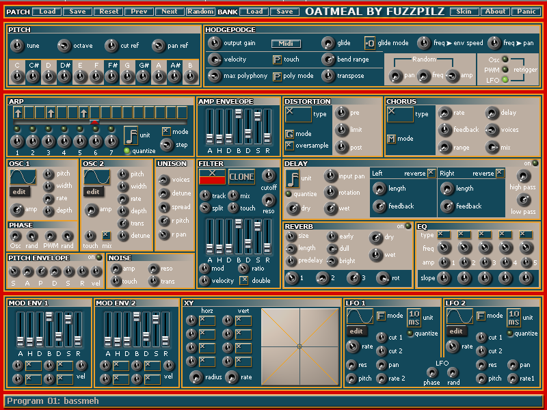Toggle distortion oversample checkbox
The height and width of the screenshot is (410, 547).
(x=289, y=145)
